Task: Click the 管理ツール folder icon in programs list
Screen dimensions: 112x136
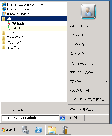Action: point(3,47)
